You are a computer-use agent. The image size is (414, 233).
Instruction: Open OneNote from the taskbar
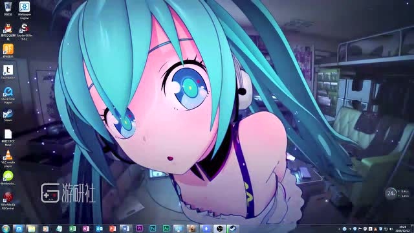point(86,228)
